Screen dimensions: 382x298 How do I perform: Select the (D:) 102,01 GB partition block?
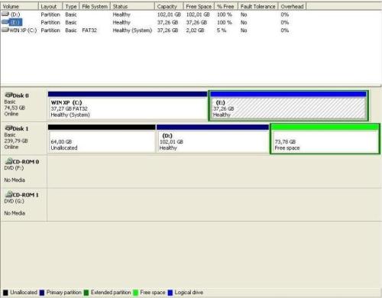(212, 138)
